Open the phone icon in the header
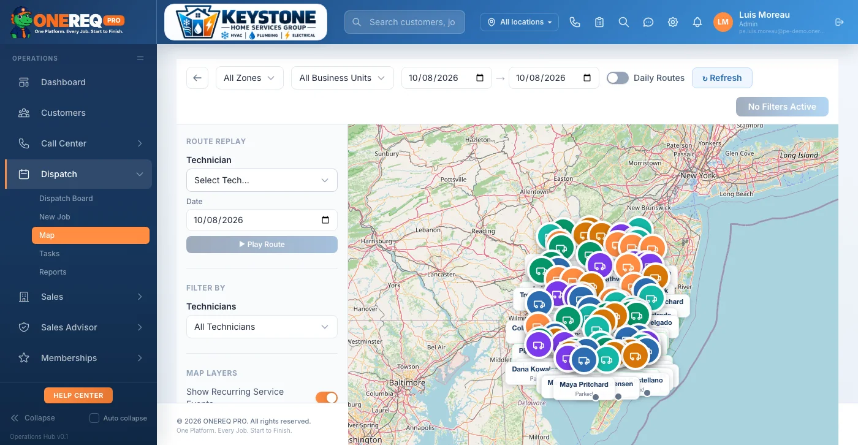 [575, 22]
